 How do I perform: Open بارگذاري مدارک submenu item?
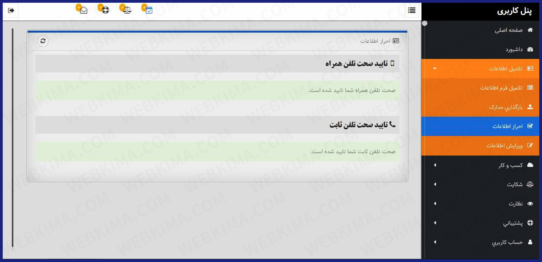pos(480,107)
